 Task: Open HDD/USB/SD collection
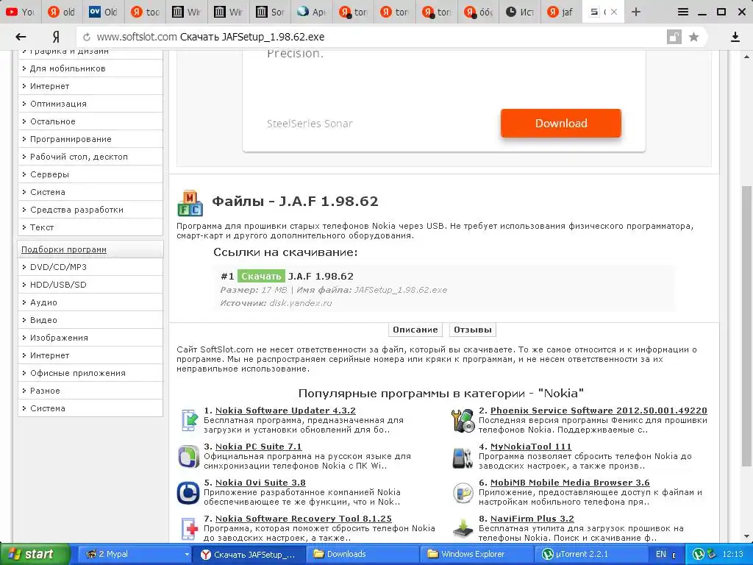pos(90,285)
